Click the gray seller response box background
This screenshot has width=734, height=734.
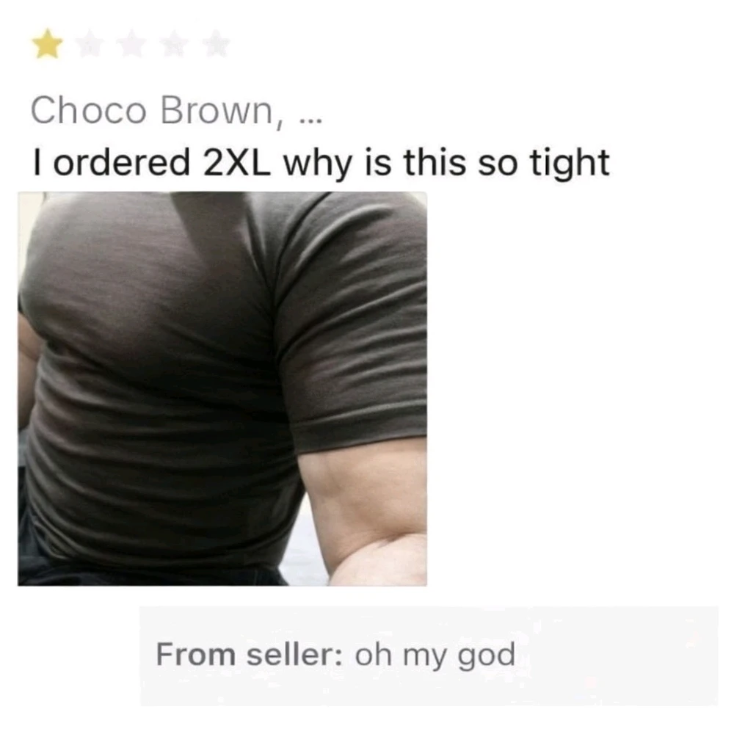point(429,655)
